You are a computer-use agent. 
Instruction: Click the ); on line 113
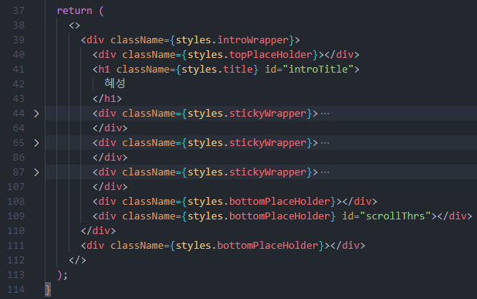(x=63, y=275)
